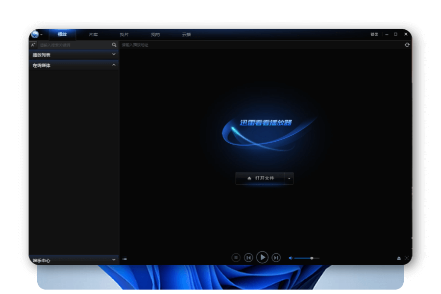Click the 登录 login link
Screen dimensions: 441x294
click(x=374, y=35)
